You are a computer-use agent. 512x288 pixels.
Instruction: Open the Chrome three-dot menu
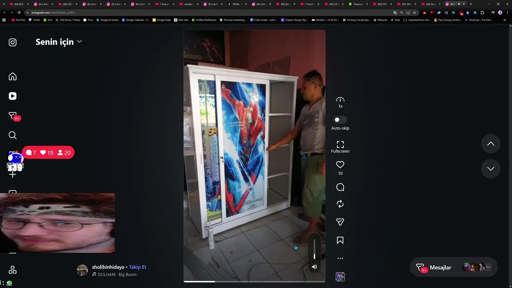coord(507,12)
